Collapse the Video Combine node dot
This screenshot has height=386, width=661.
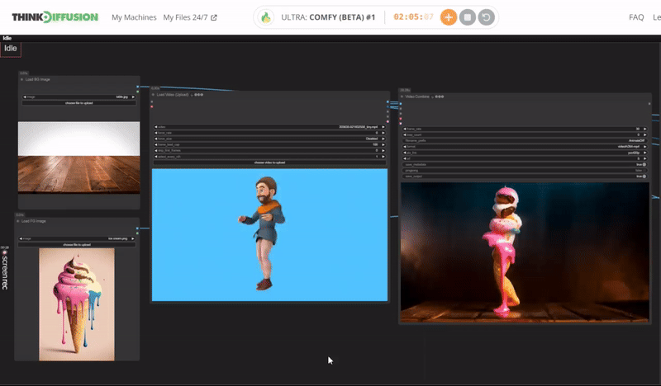403,96
